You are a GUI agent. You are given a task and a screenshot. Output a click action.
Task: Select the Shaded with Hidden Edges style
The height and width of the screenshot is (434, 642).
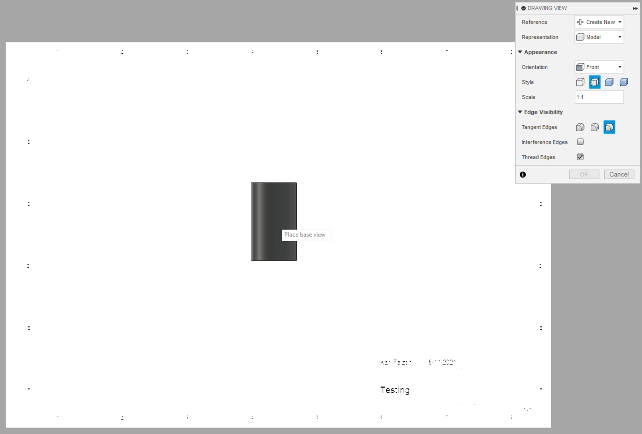[624, 82]
